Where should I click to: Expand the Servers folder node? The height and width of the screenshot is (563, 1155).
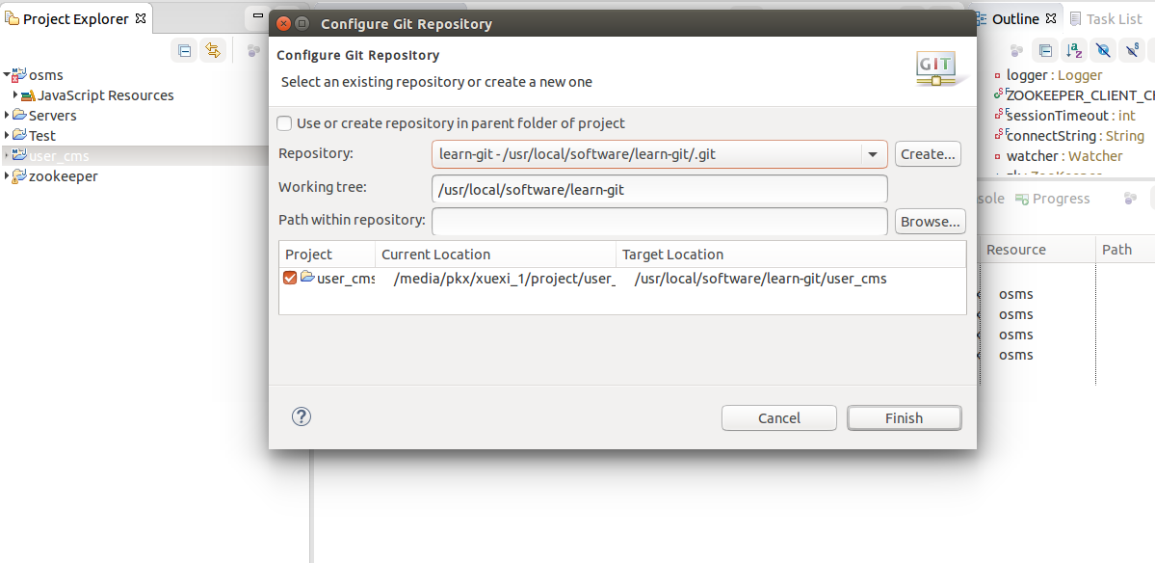pos(7,116)
